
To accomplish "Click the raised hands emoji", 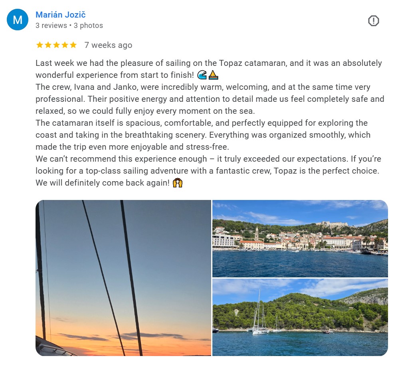I will [x=178, y=183].
